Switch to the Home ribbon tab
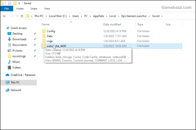Viewport: 196px width, 130px height. point(20,8)
